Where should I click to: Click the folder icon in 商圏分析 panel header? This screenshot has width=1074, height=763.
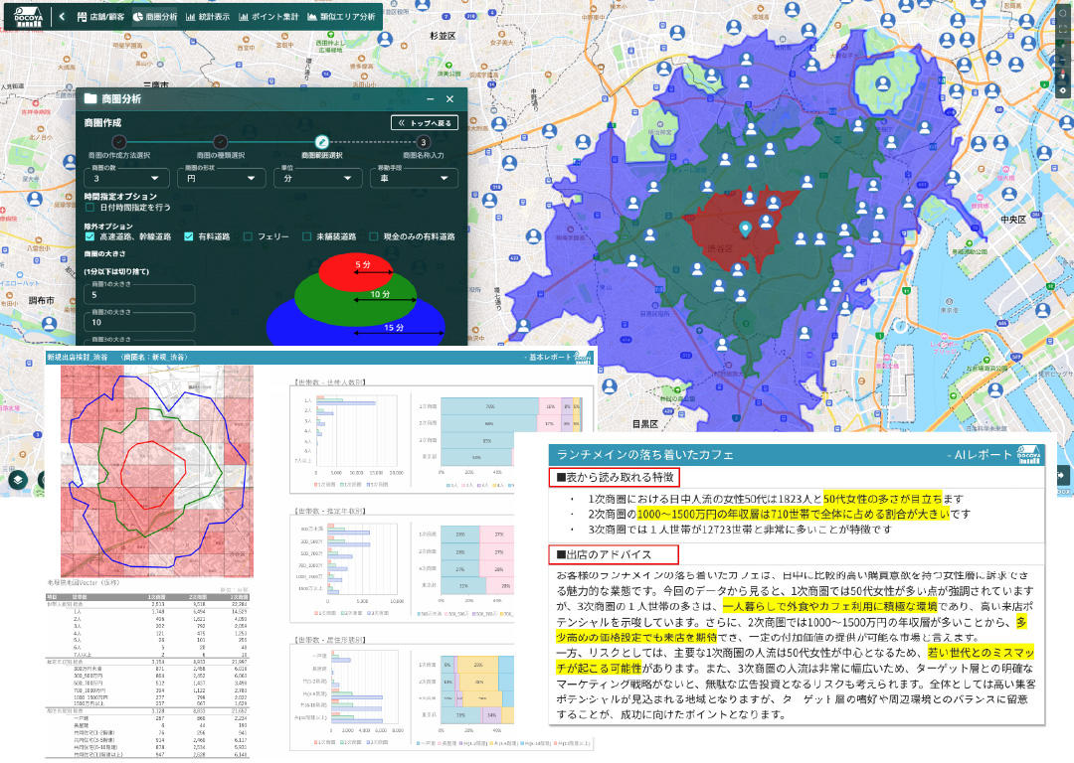pyautogui.click(x=90, y=98)
